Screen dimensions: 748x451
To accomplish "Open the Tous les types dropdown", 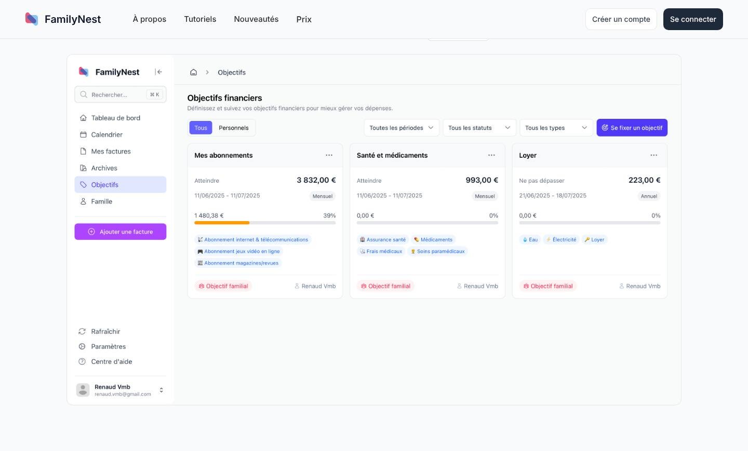I will tap(556, 128).
